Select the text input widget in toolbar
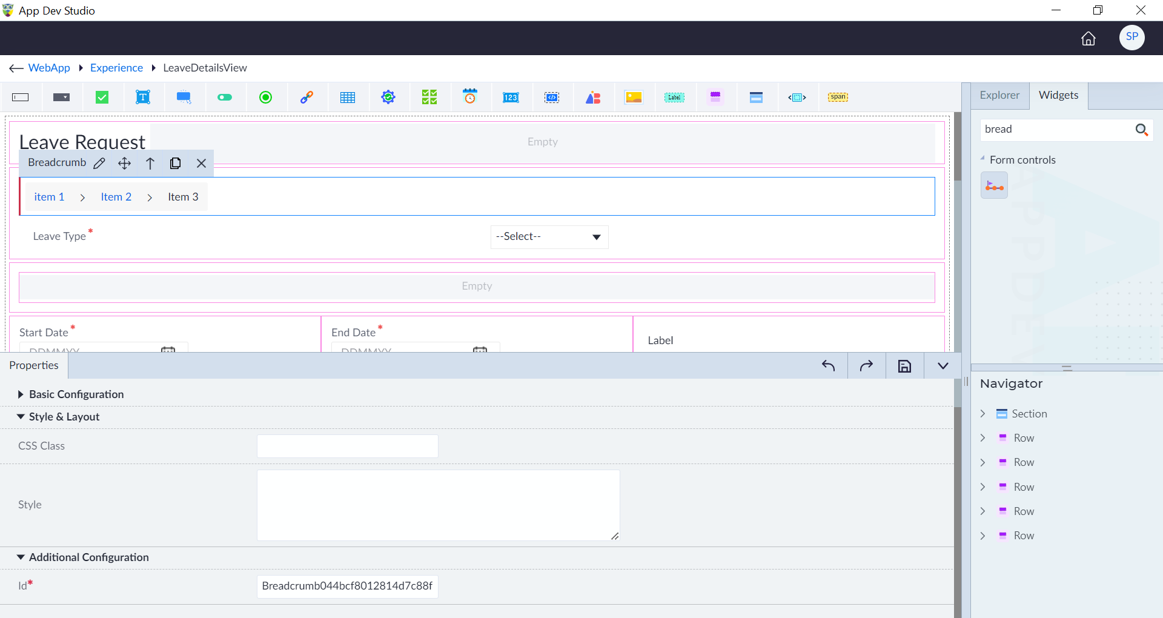The width and height of the screenshot is (1163, 618). tap(21, 98)
